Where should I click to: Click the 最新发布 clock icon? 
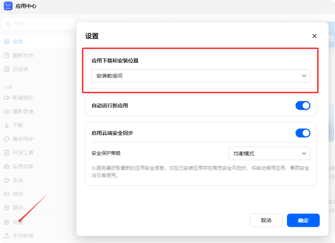(x=7, y=55)
